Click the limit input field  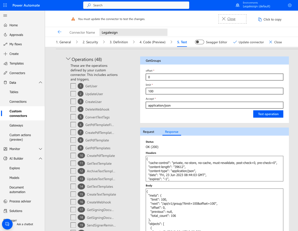(214, 91)
